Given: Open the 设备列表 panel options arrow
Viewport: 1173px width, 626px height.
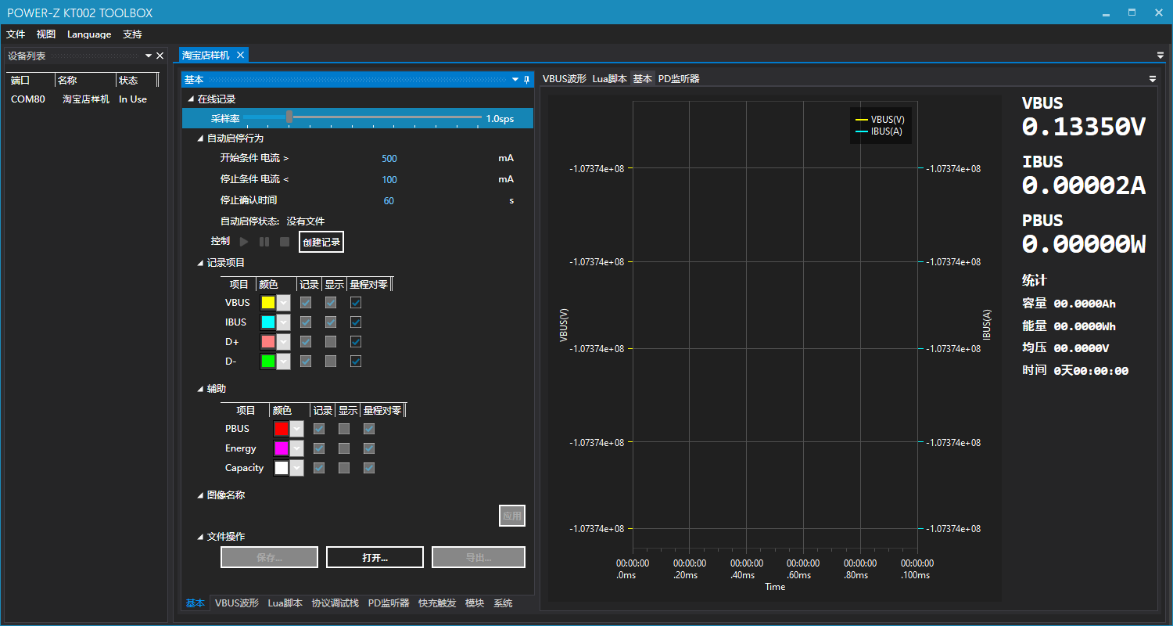Looking at the screenshot, I should click(x=149, y=56).
